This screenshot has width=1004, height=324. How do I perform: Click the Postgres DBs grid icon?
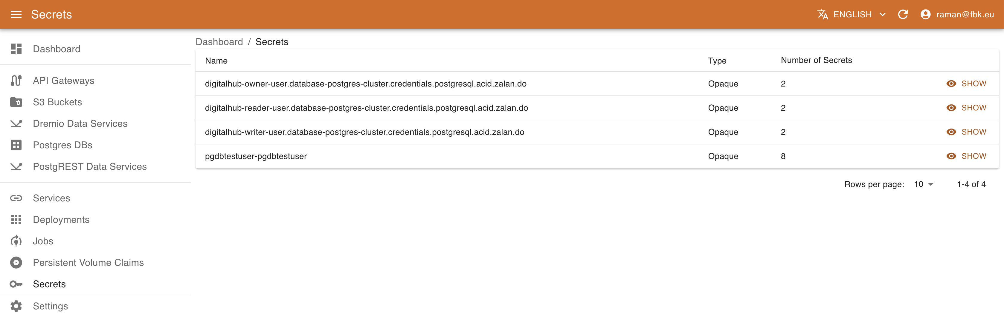(x=16, y=145)
